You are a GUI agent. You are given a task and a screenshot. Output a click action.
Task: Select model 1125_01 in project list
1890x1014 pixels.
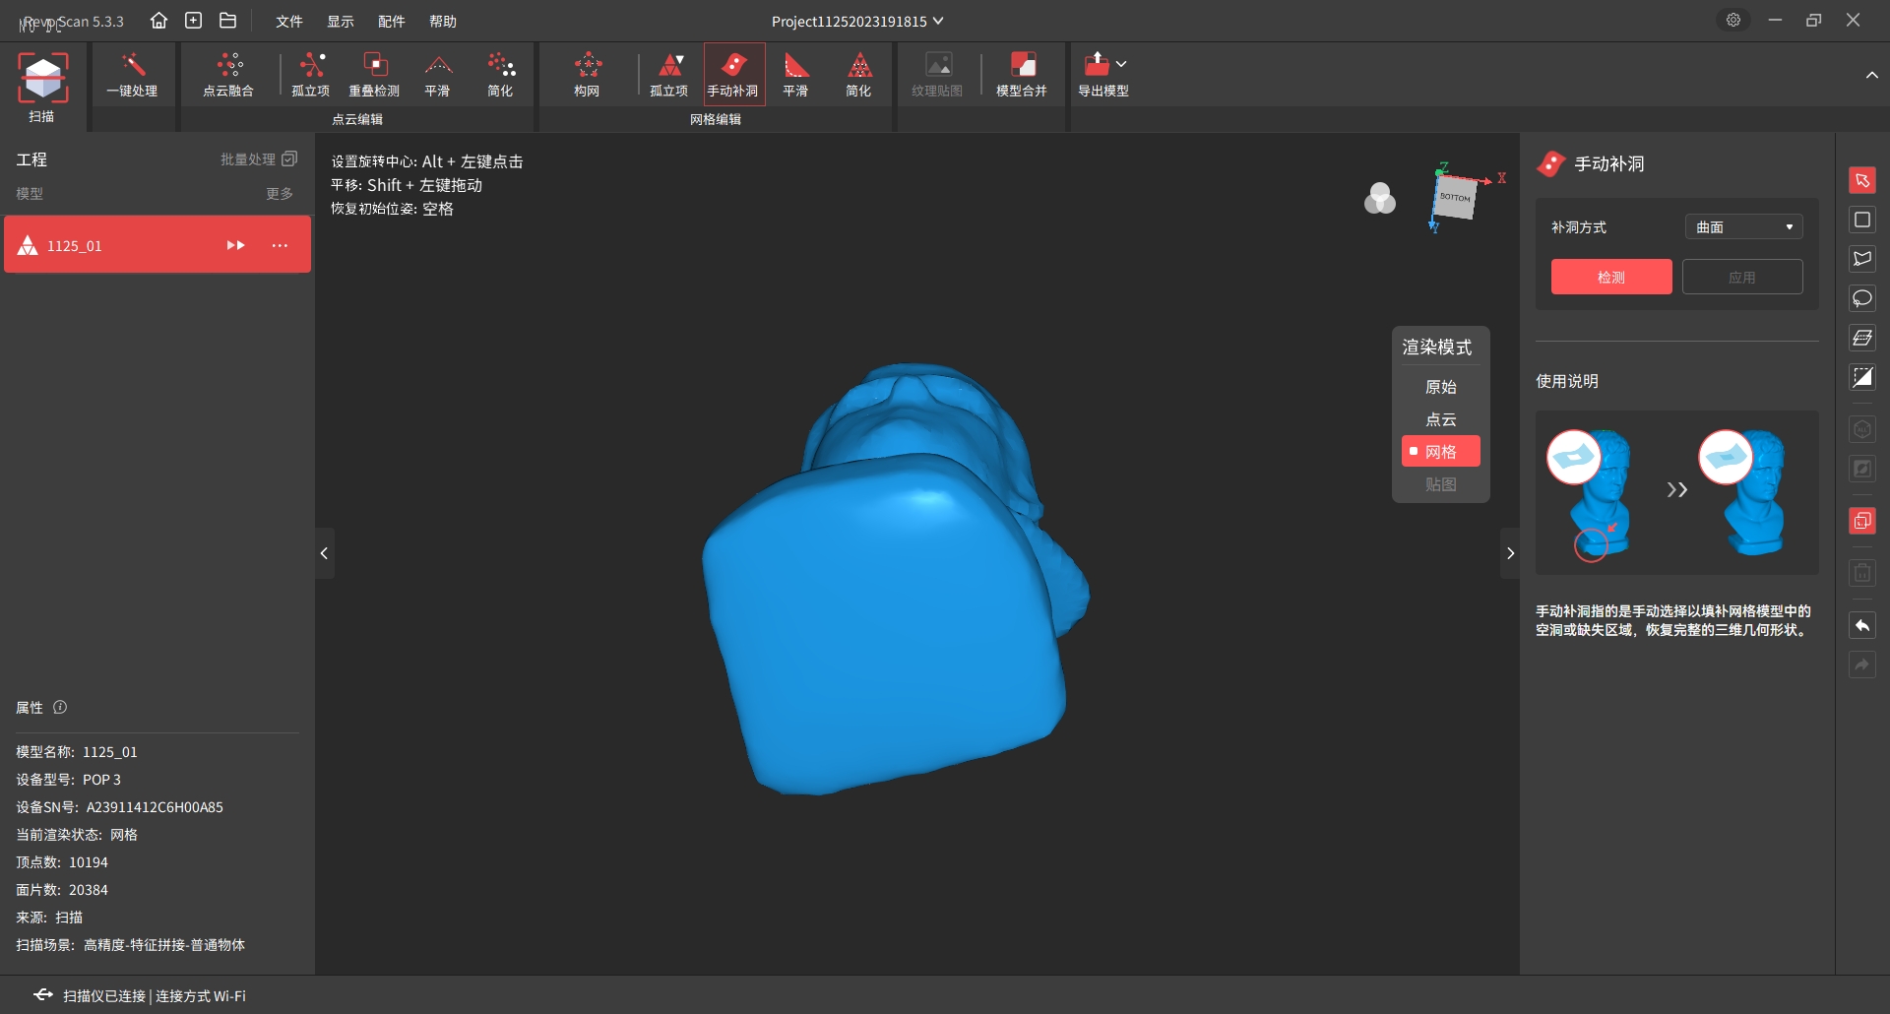click(x=157, y=245)
